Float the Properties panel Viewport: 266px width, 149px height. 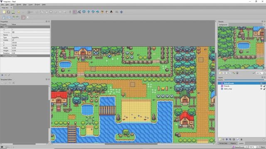tap(47, 22)
